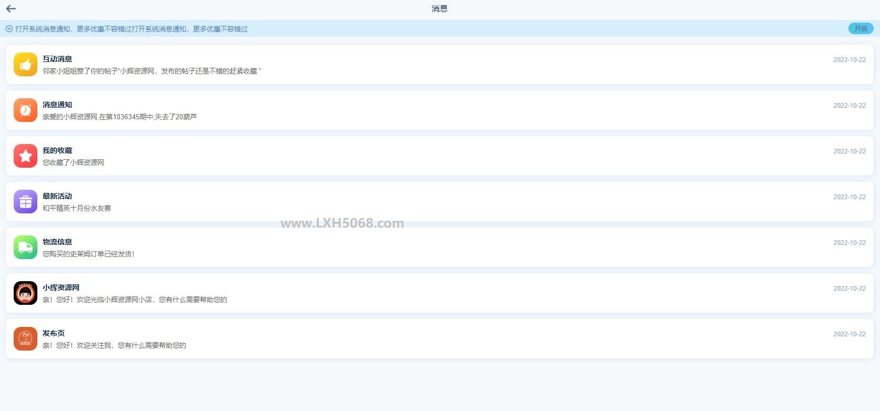The height and width of the screenshot is (411, 880).
Task: Click the date on 互动消息 row
Action: coord(849,60)
